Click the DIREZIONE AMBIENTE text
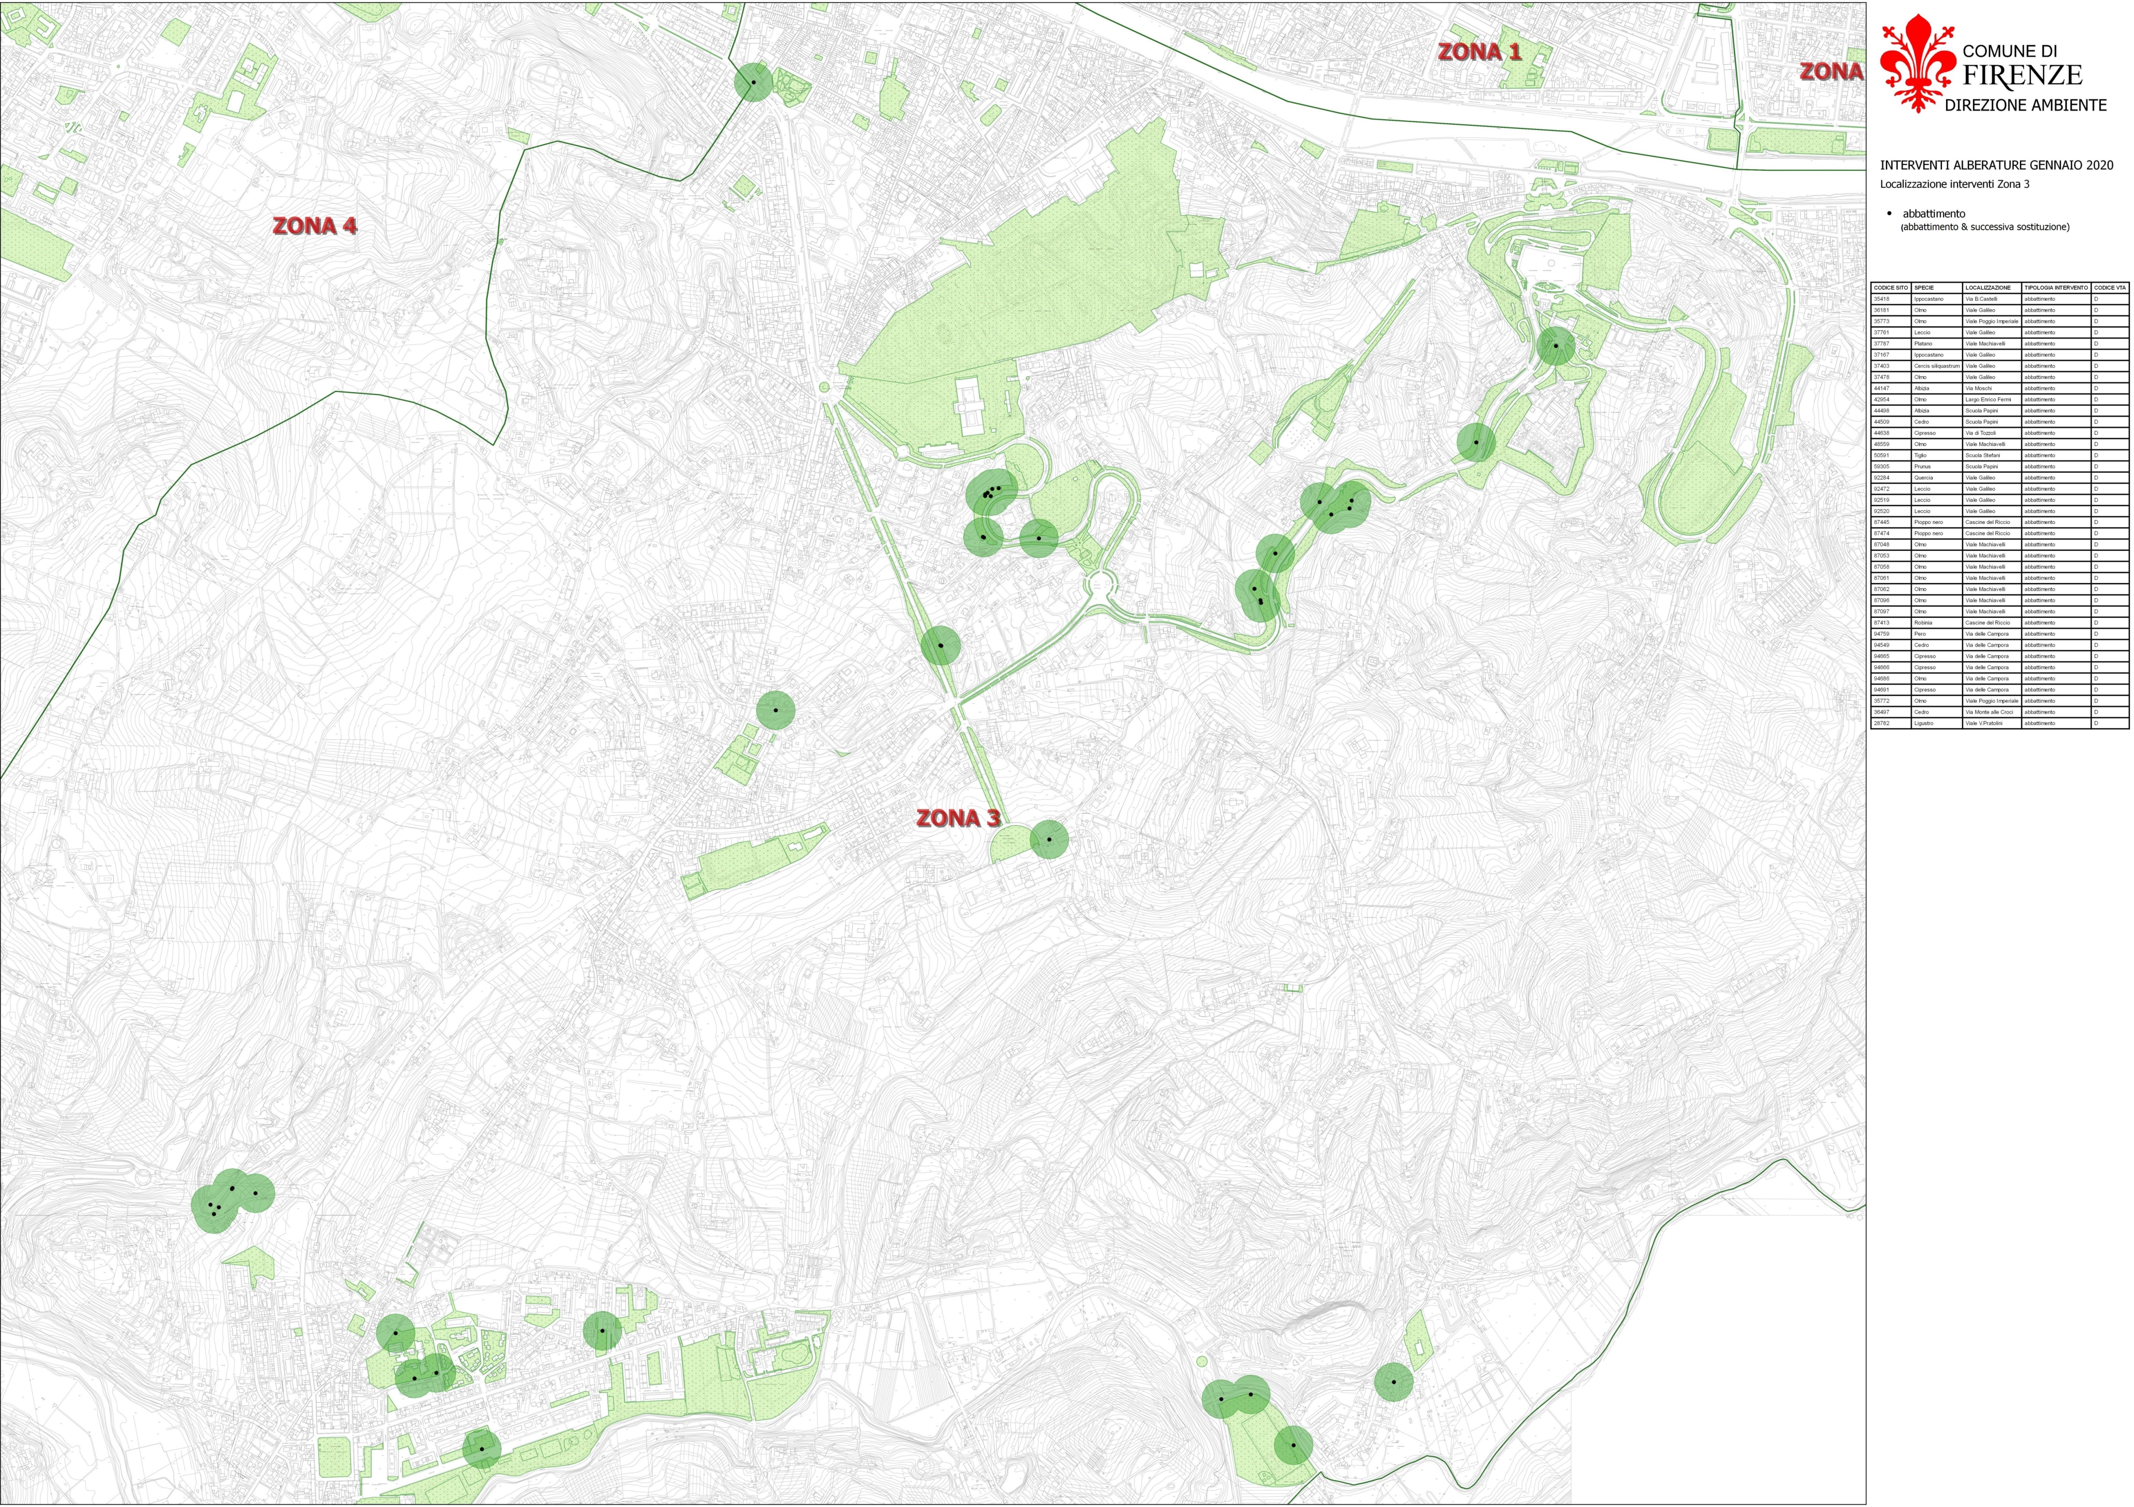The width and height of the screenshot is (2134, 1507). (x=2025, y=105)
